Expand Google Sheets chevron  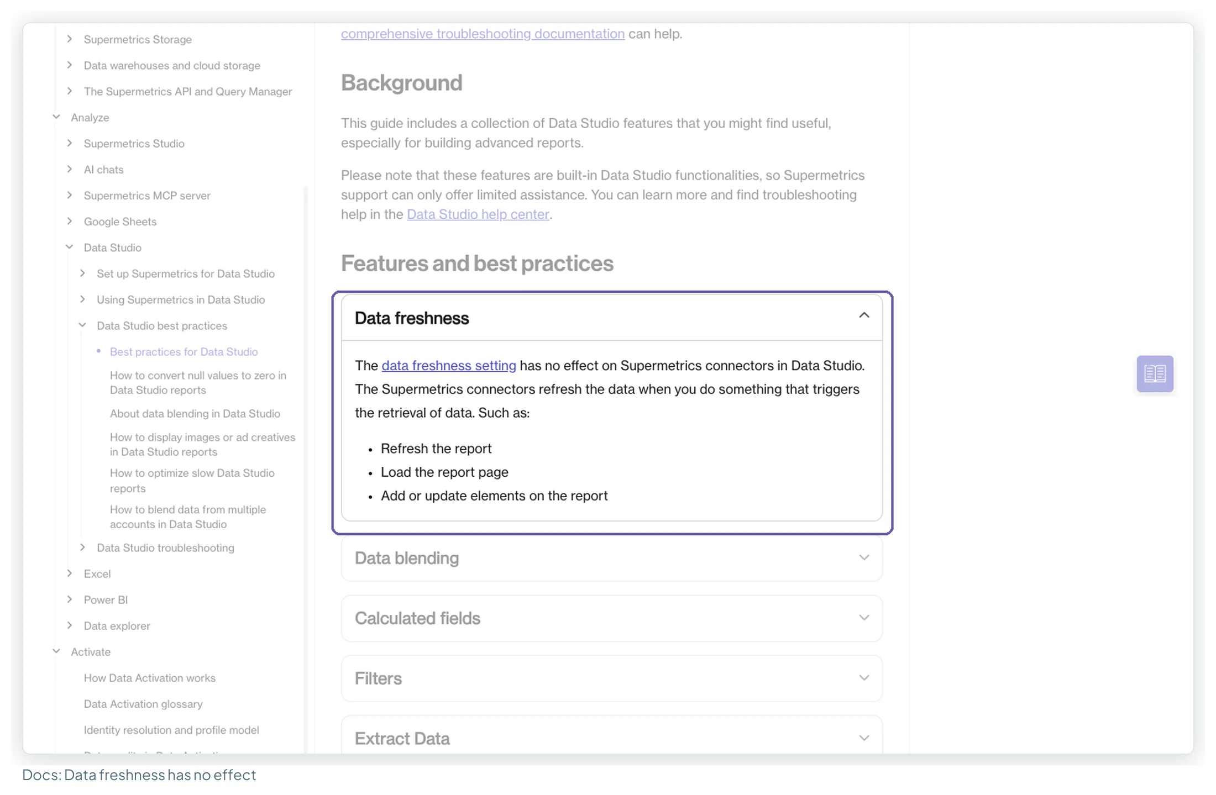click(70, 220)
